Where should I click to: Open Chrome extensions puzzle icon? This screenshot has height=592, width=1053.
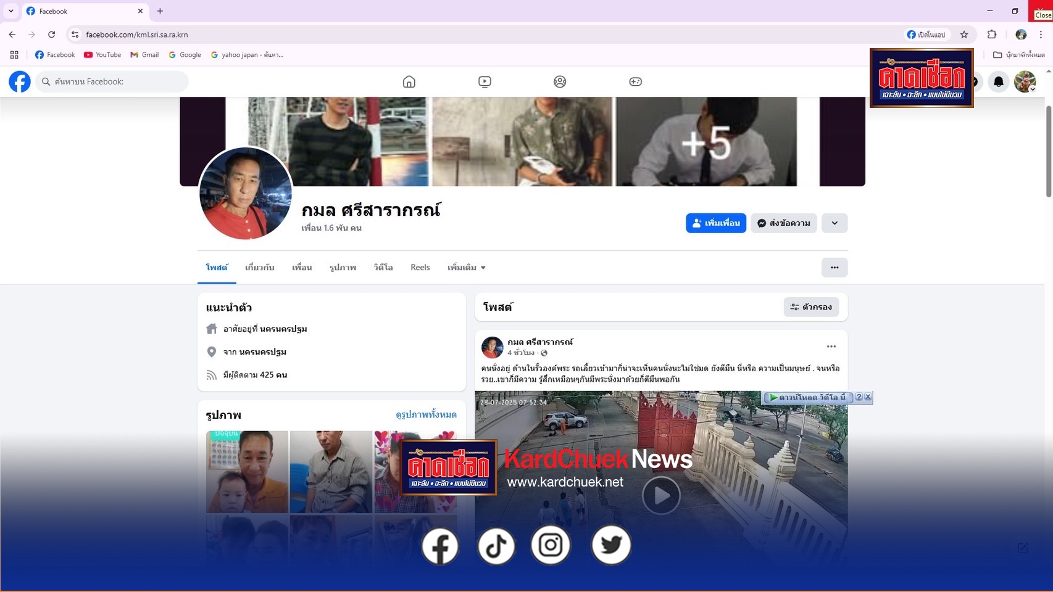[992, 35]
